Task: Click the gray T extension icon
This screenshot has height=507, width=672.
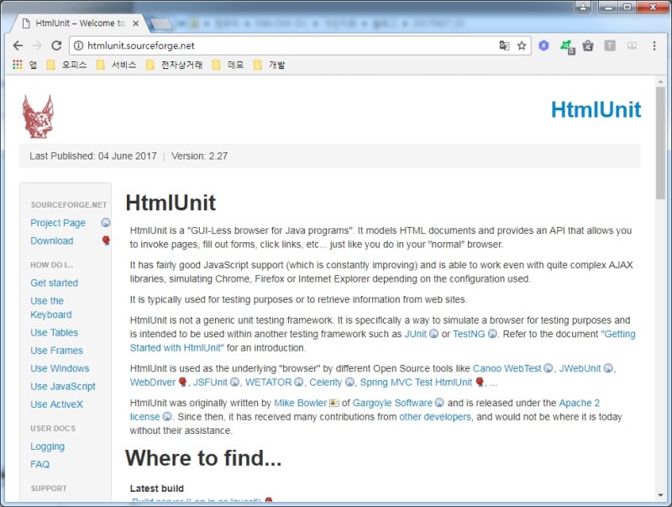Action: pos(610,45)
